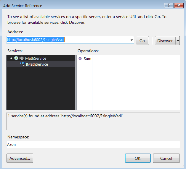Expand the Discover button dropdown arrow
Viewport: 186px width, 169px height.
[178, 41]
